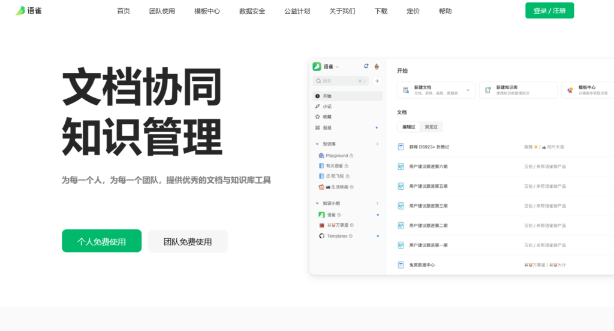Open the 知识小组 section right chevron
The height and width of the screenshot is (331, 614).
coord(378,204)
